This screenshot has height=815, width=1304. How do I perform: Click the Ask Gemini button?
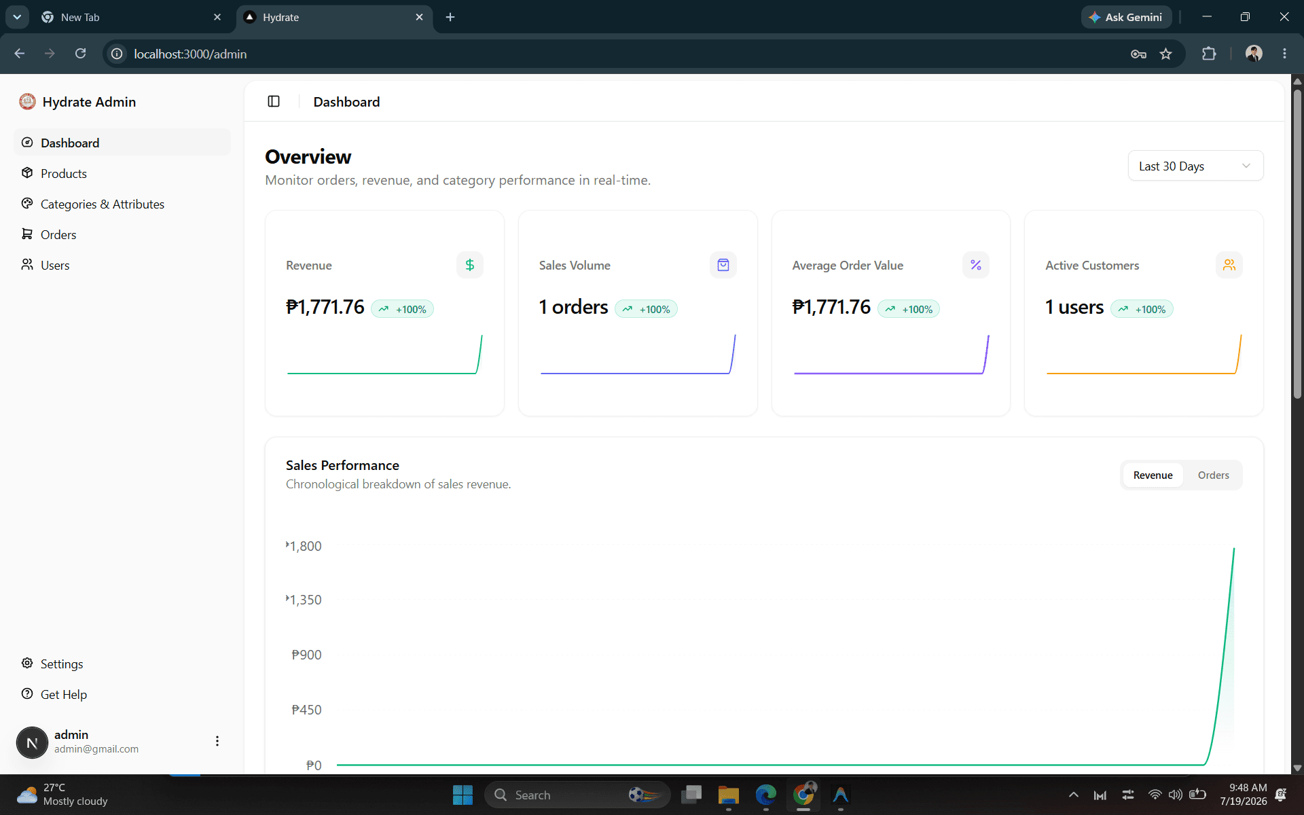(x=1126, y=17)
